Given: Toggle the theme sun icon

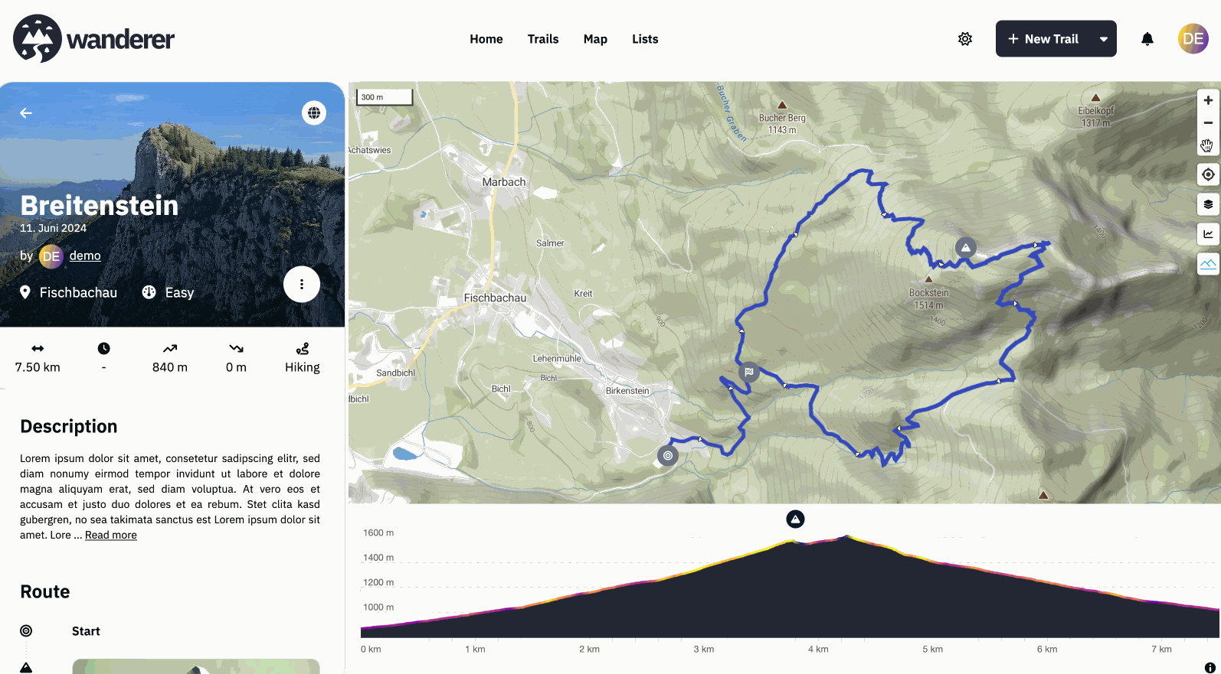Looking at the screenshot, I should pyautogui.click(x=965, y=39).
